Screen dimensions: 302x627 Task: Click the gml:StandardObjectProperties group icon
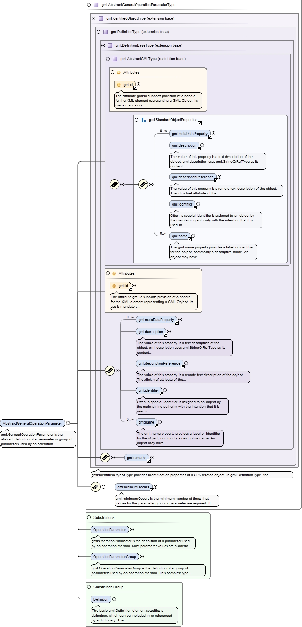(144, 120)
